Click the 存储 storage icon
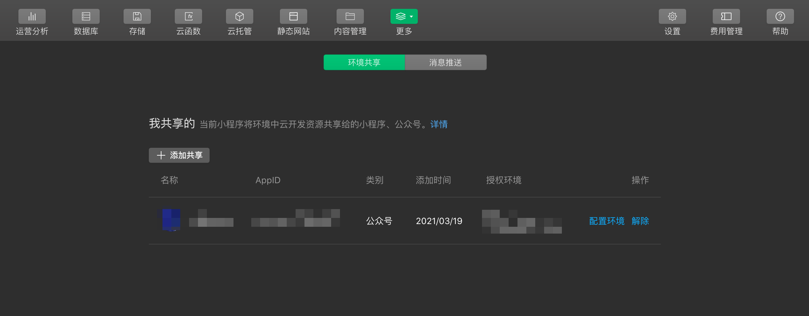The image size is (809, 316). tap(137, 16)
